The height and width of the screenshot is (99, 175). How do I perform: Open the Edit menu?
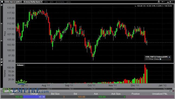(52, 2)
